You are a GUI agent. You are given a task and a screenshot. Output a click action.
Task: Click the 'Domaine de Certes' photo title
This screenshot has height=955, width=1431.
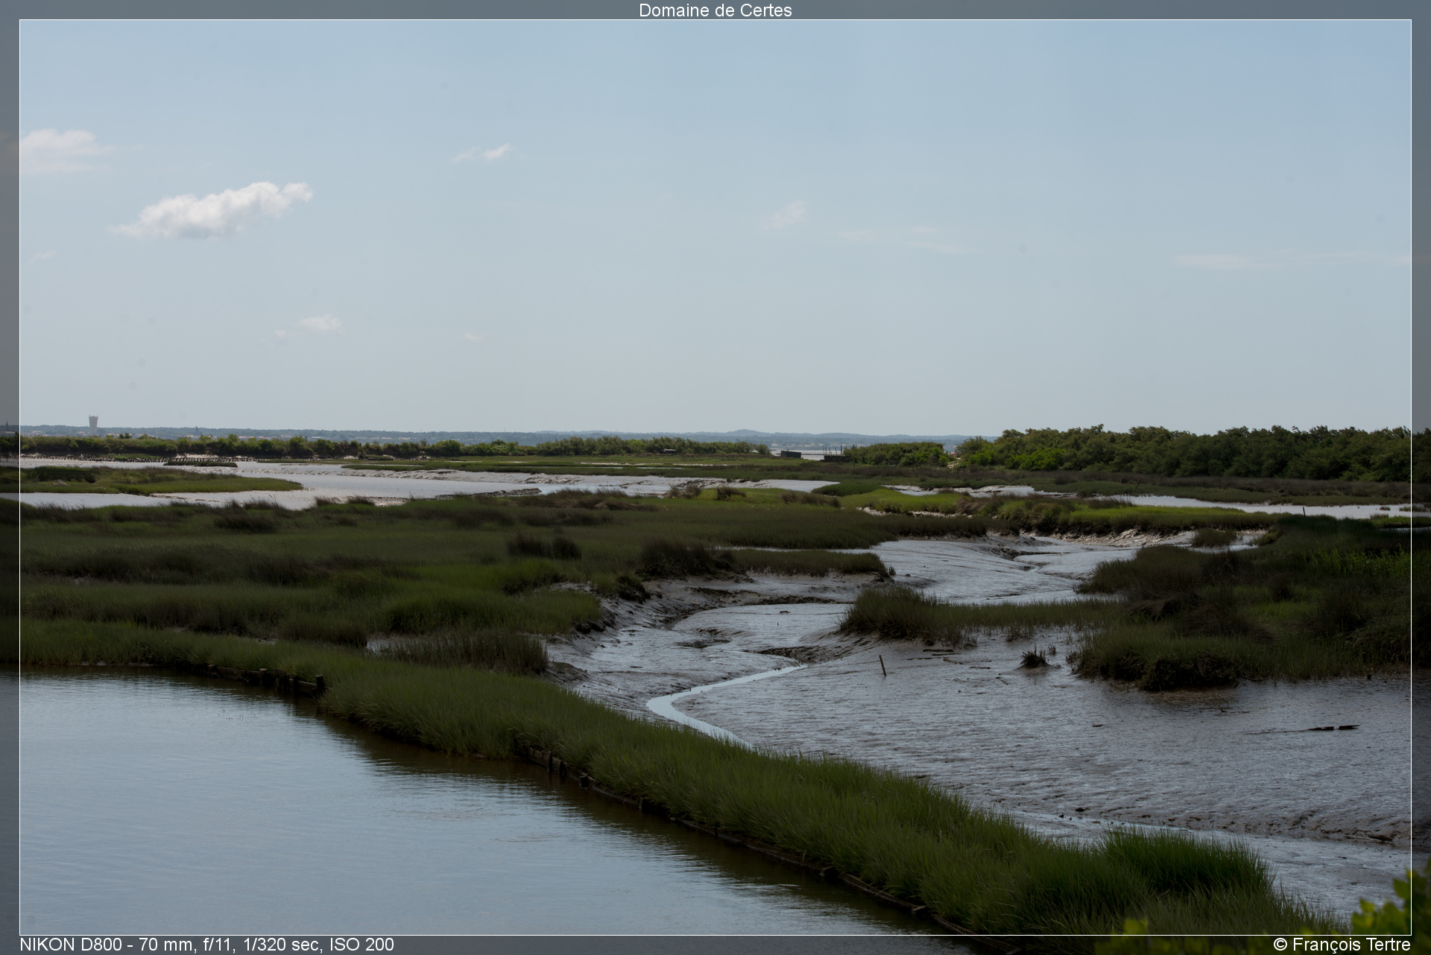(x=715, y=10)
